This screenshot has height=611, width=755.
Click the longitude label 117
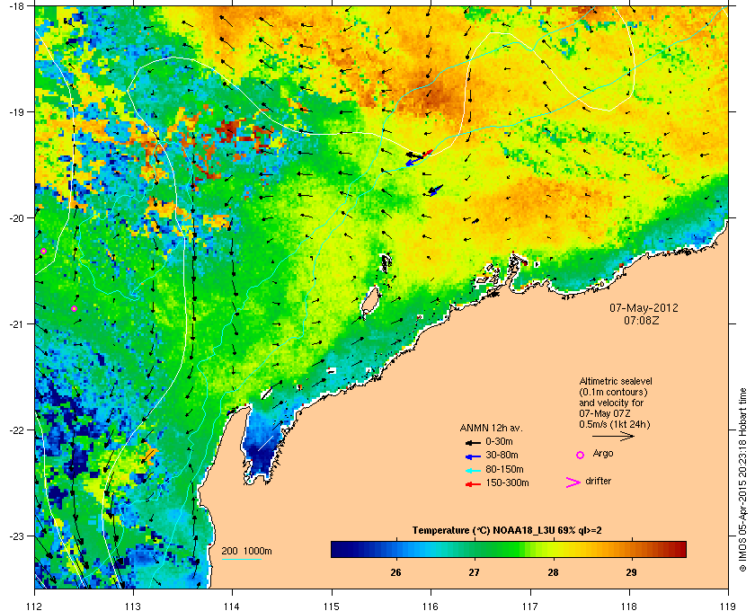pyautogui.click(x=530, y=606)
